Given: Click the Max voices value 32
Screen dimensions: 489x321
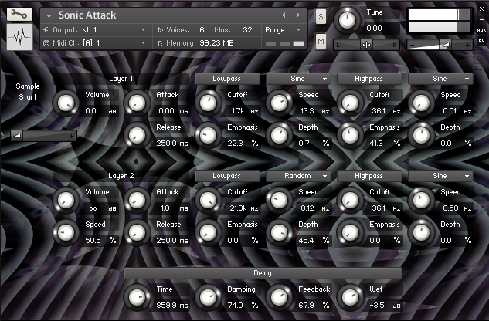Looking at the screenshot, I should point(248,30).
